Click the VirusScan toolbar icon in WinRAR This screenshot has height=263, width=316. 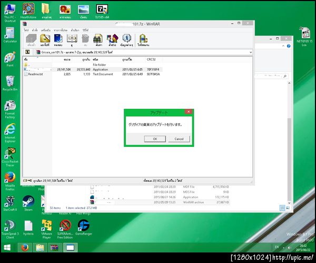[143, 40]
